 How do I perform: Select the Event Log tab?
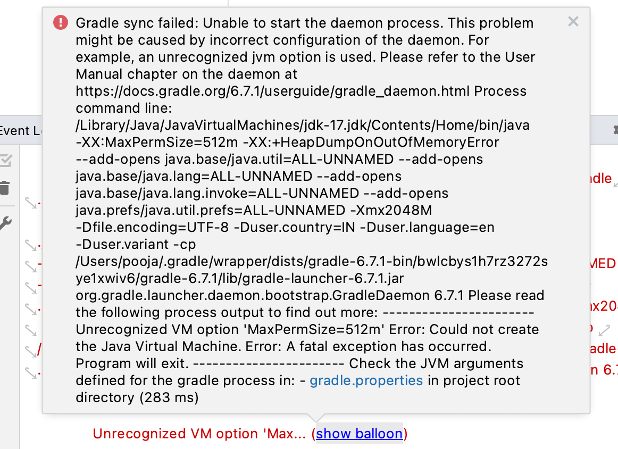[x=20, y=130]
